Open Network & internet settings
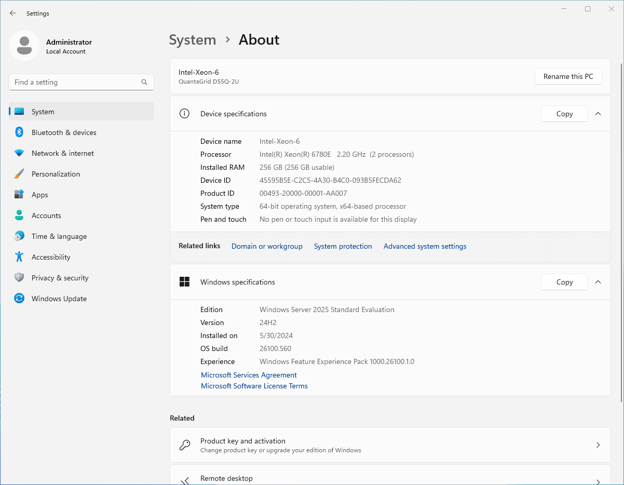624x485 pixels. click(x=82, y=153)
